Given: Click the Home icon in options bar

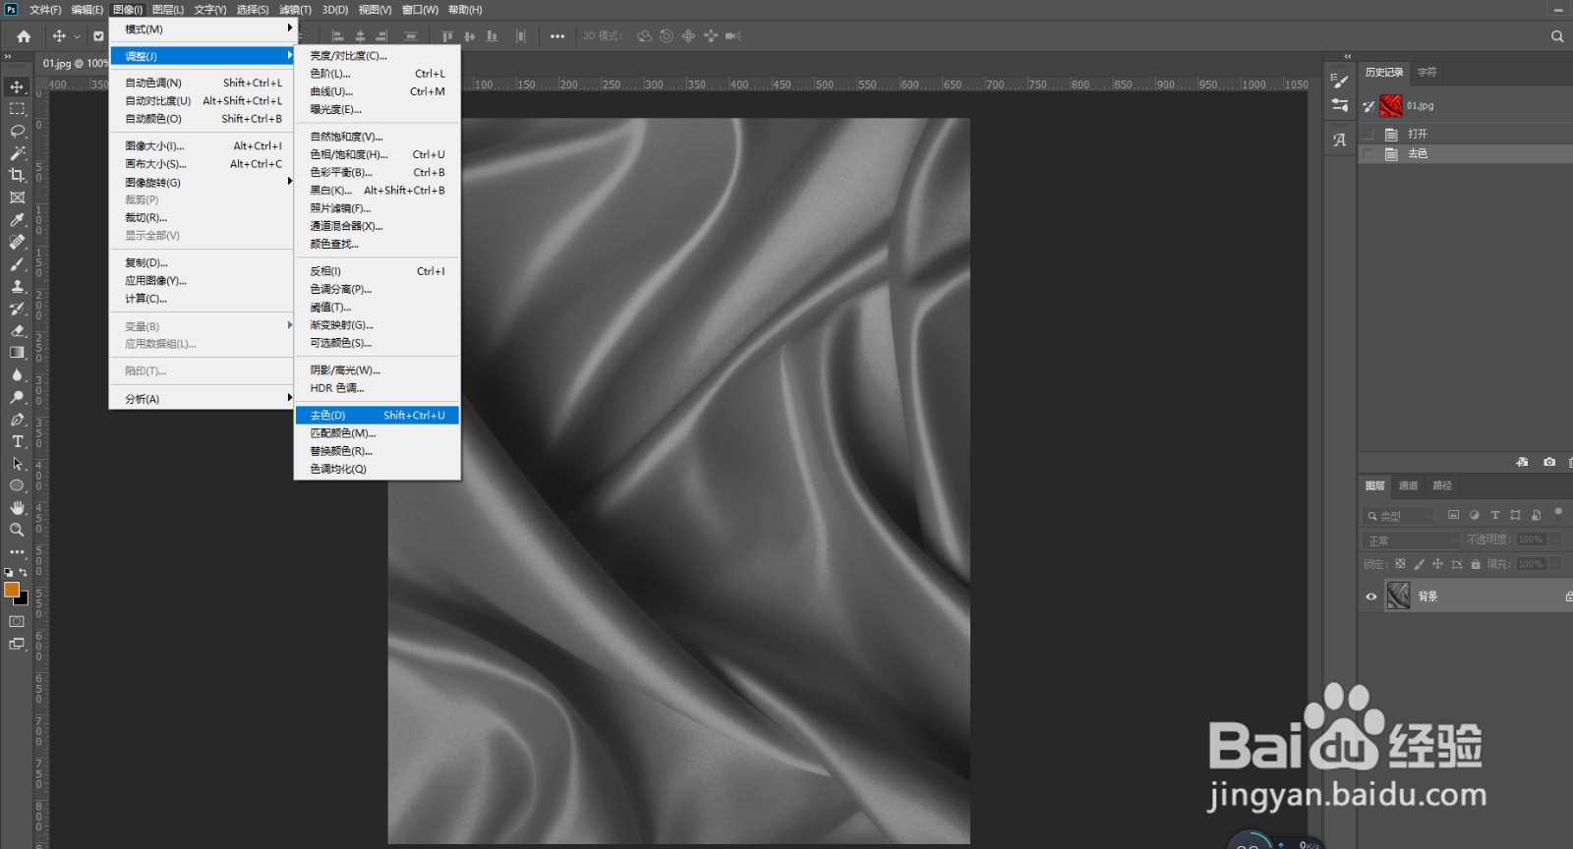Looking at the screenshot, I should pos(24,36).
